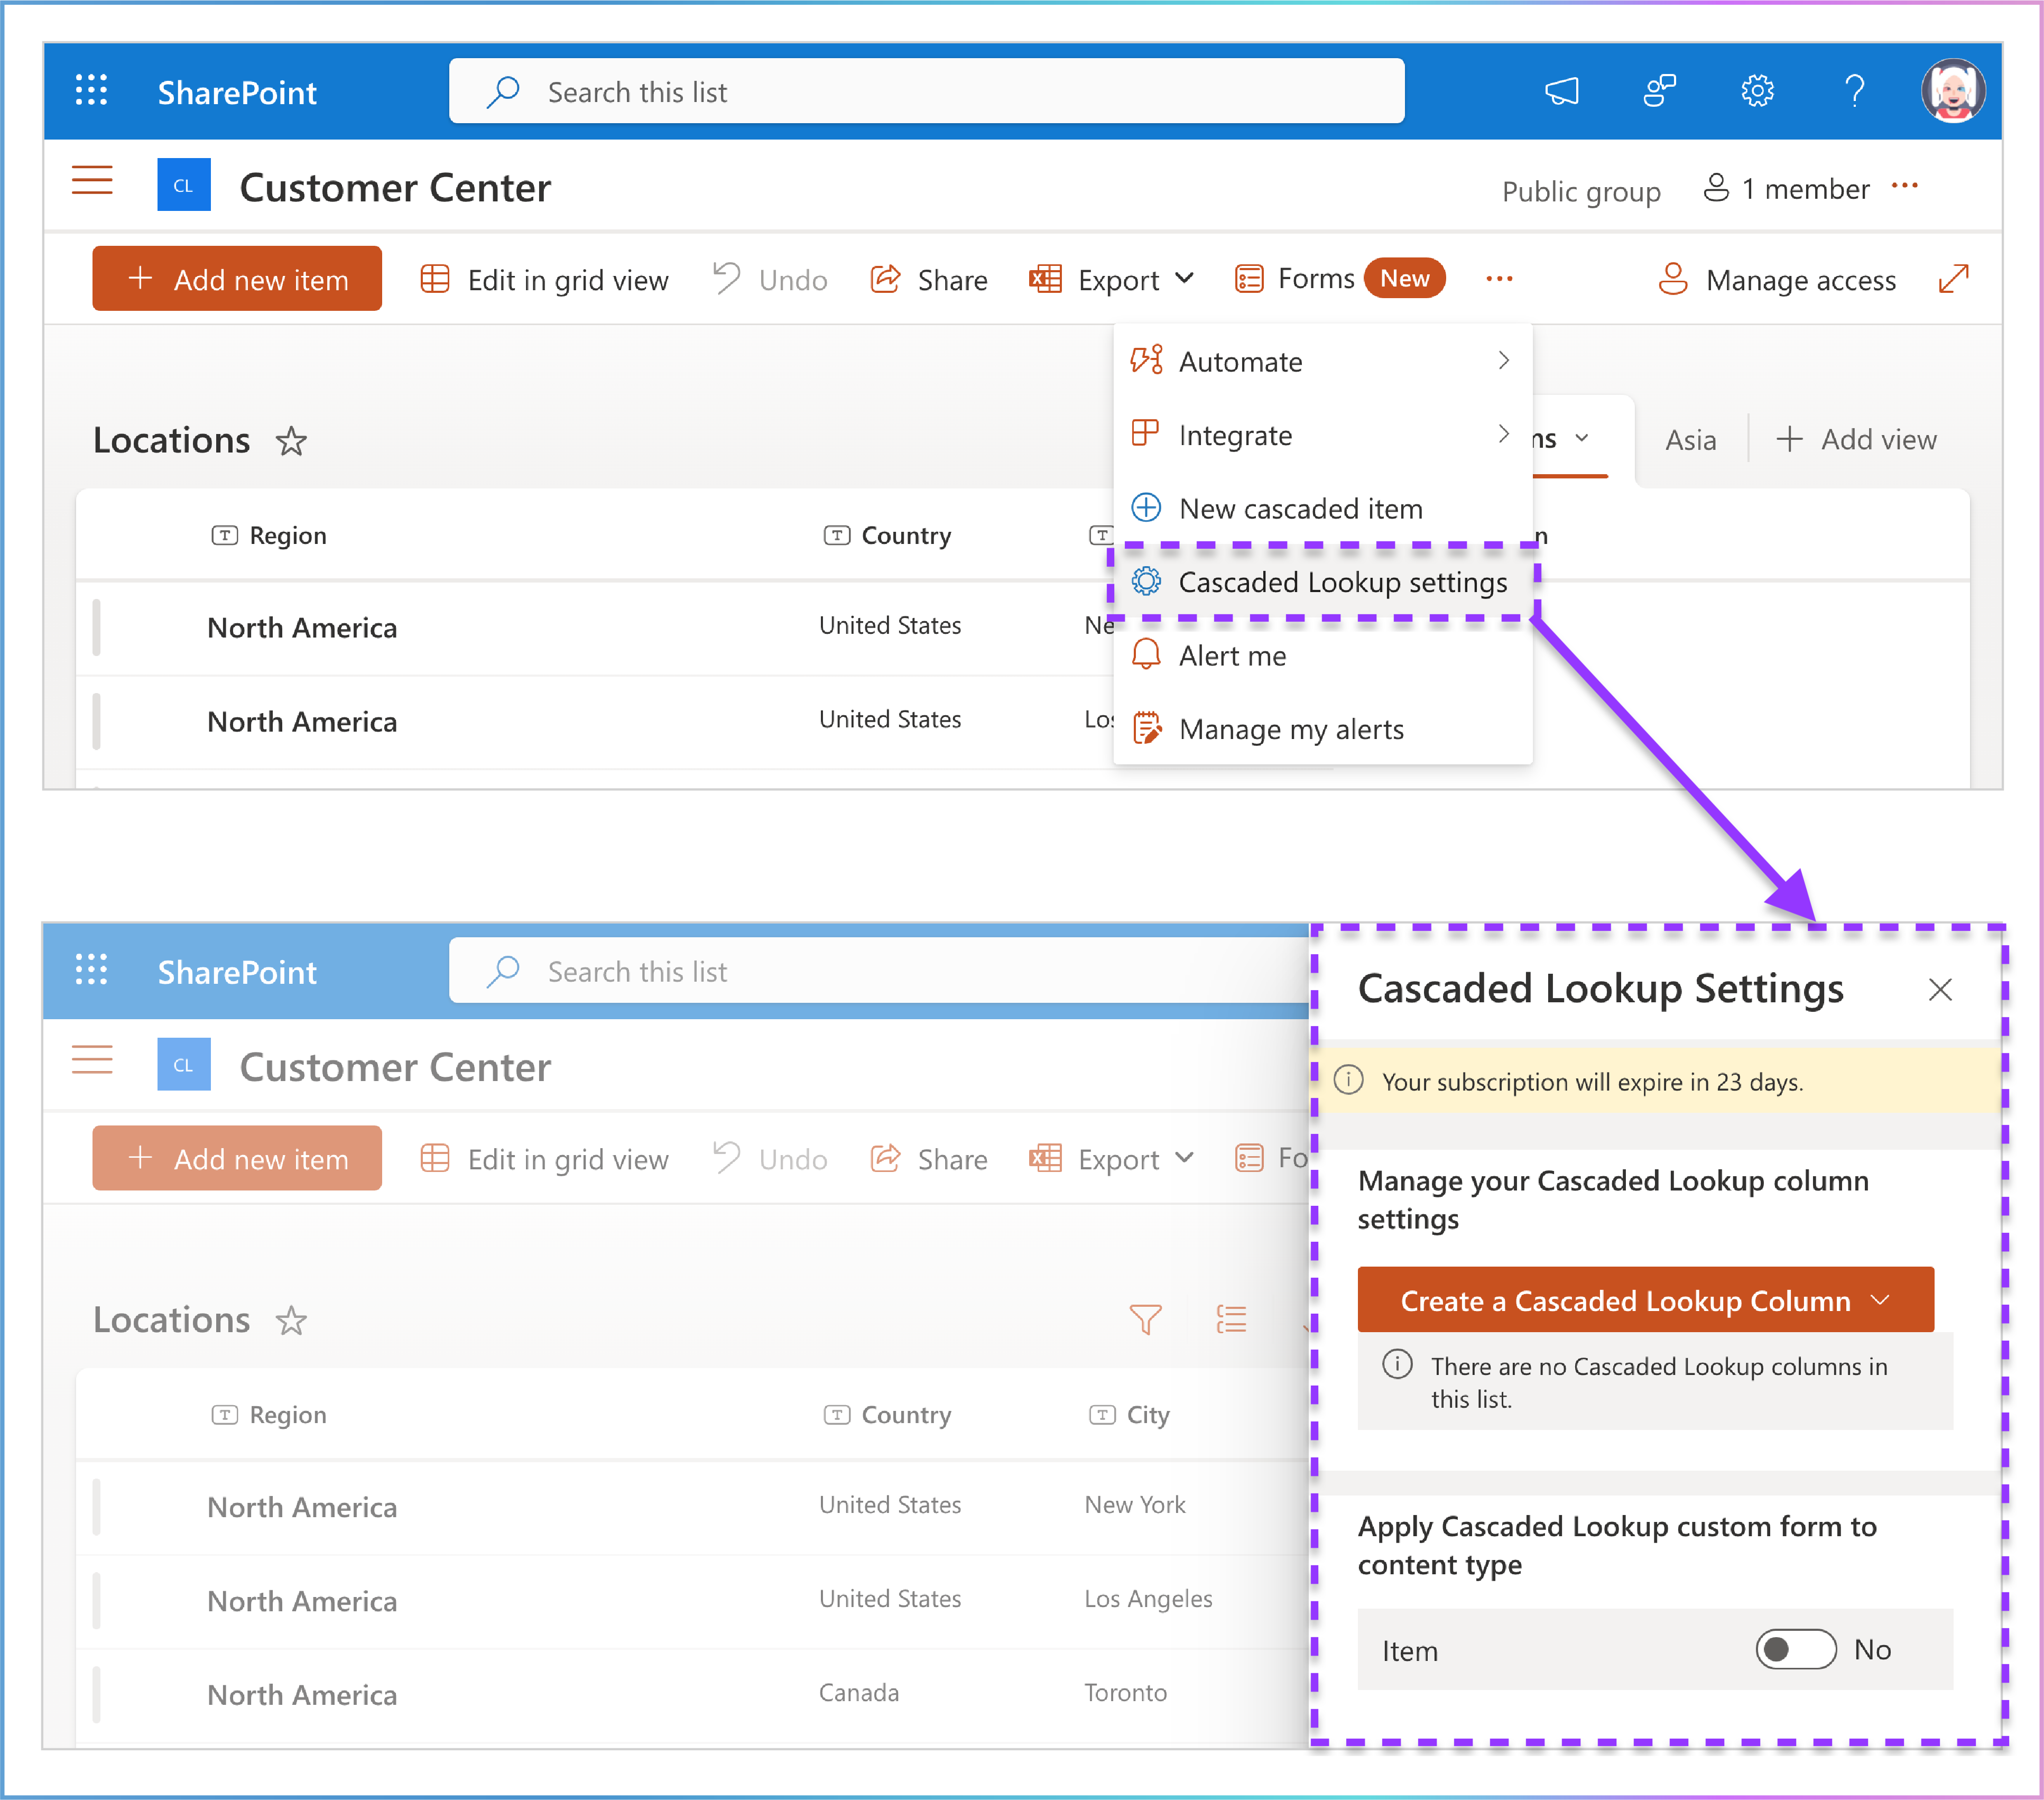Favorite the Locations star in bottom window
The width and height of the screenshot is (2044, 1800).
(x=291, y=1320)
